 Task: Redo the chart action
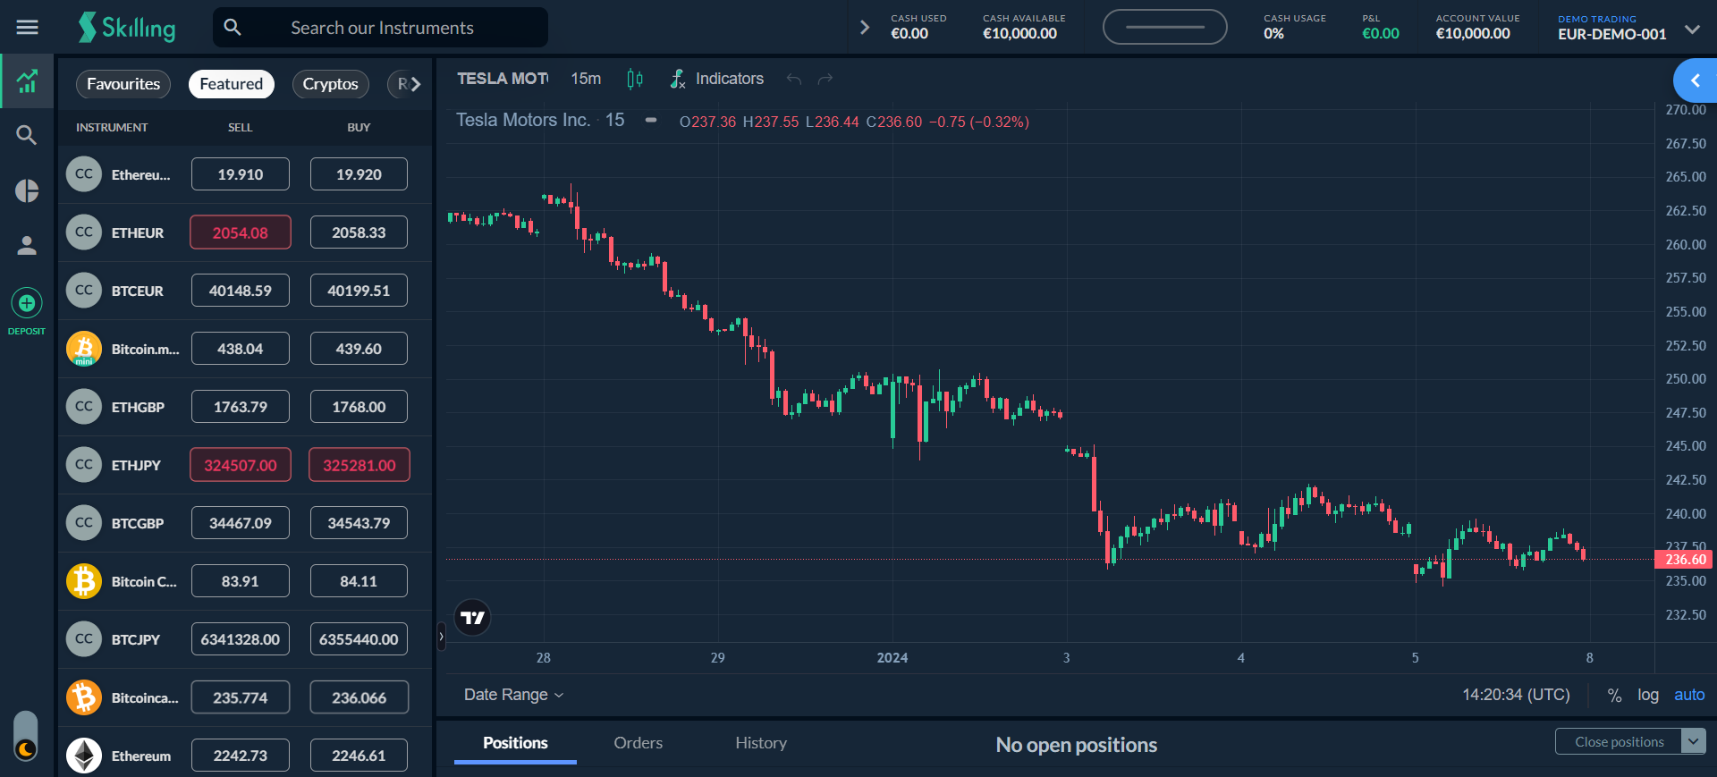pyautogui.click(x=825, y=79)
